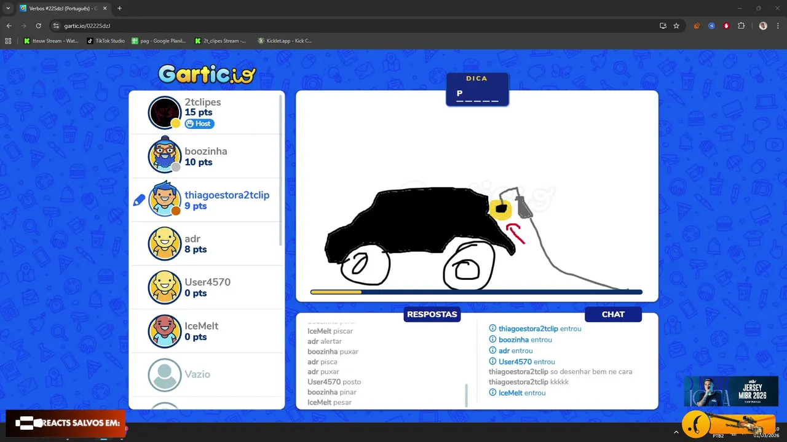Open the Chrome three-dot menu

[778, 26]
